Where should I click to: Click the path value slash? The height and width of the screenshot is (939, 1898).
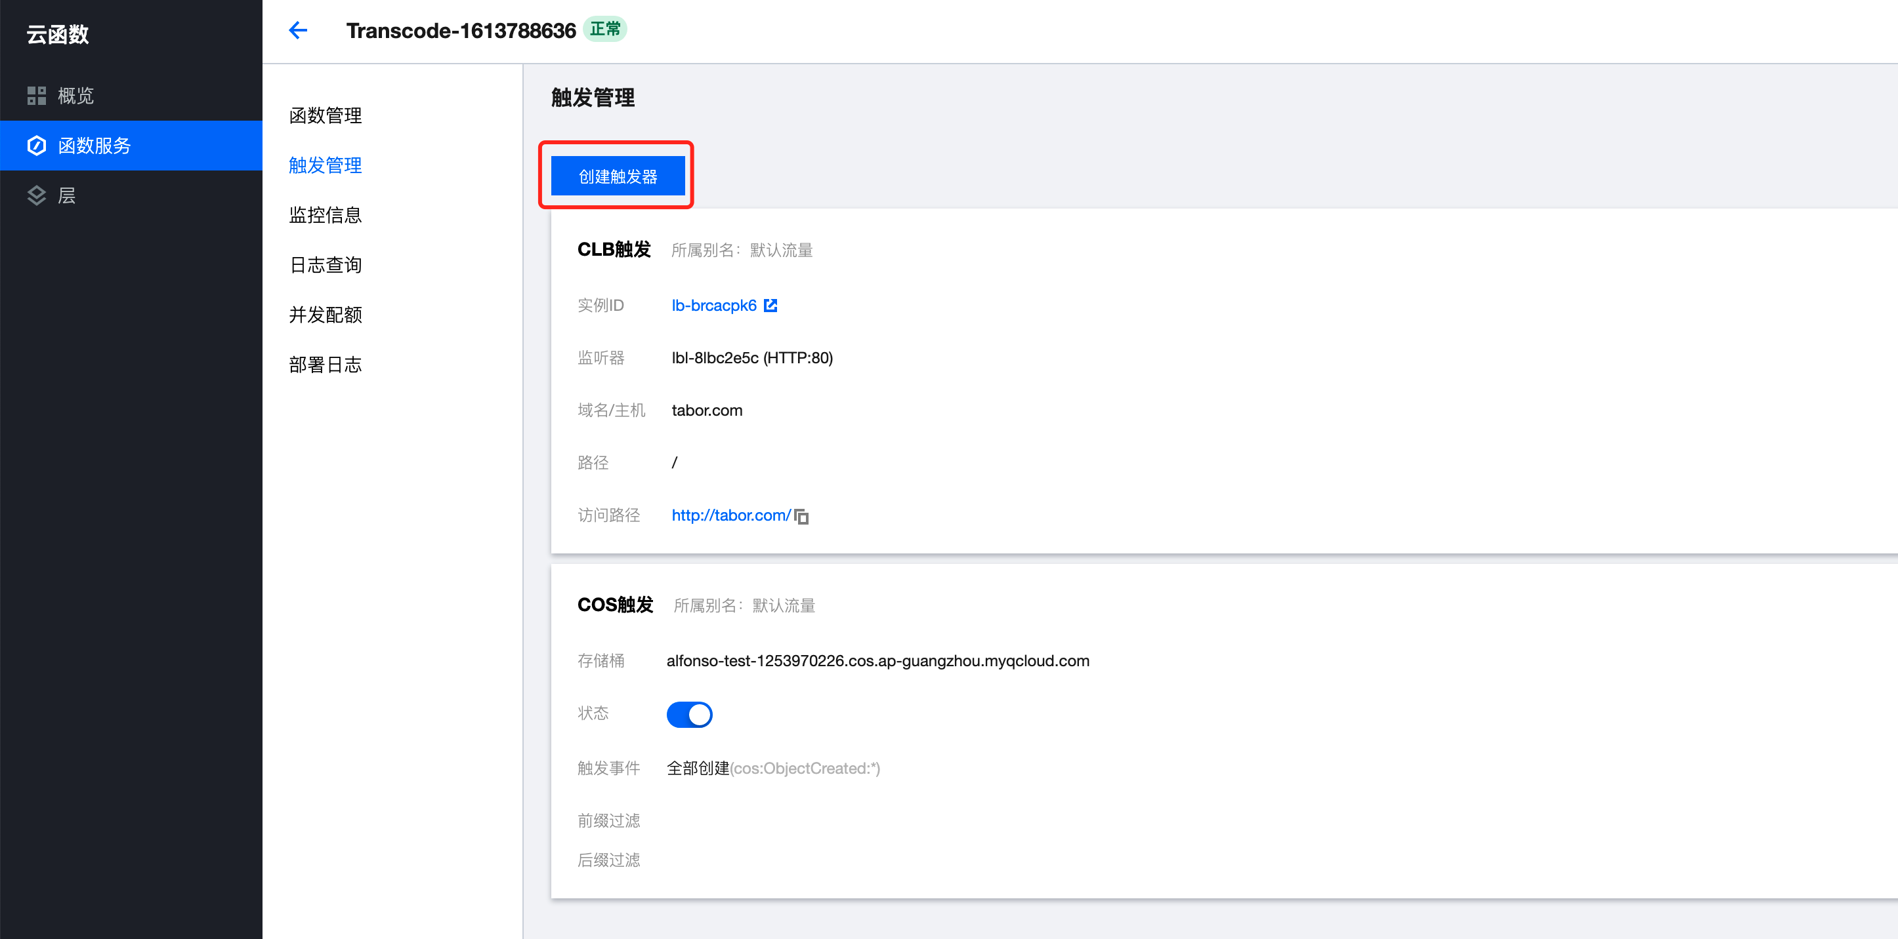(x=674, y=464)
